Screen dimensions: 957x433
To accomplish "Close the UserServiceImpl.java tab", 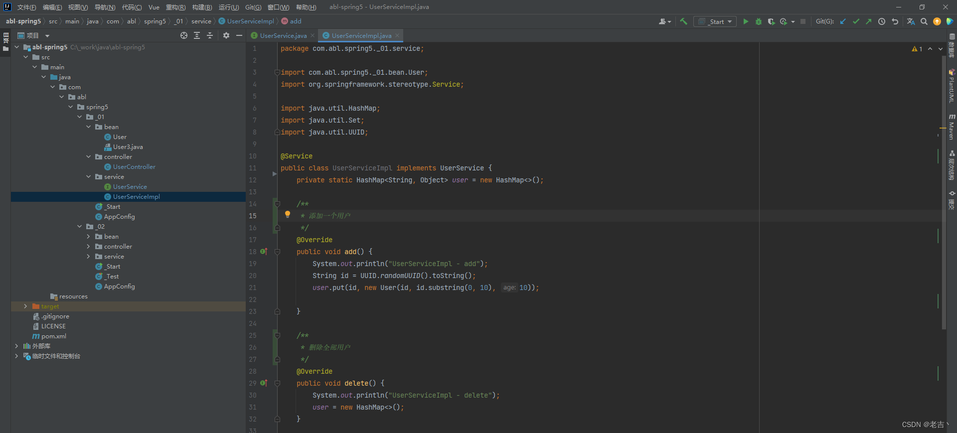I will coord(397,35).
